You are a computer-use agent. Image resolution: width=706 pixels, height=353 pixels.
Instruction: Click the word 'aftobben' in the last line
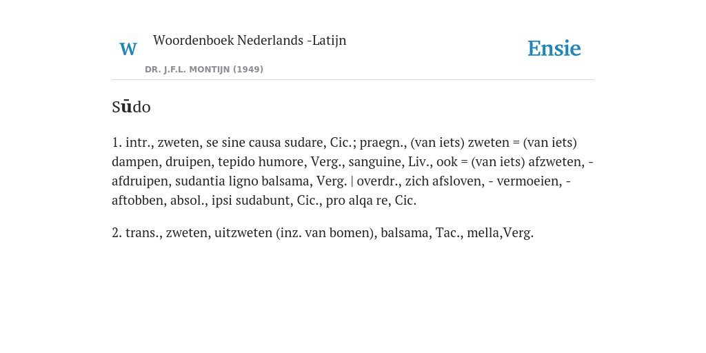(x=139, y=201)
